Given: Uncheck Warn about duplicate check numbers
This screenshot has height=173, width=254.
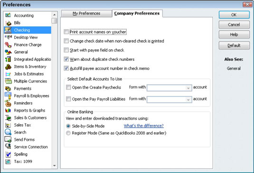Looking at the screenshot, I should [x=66, y=59].
